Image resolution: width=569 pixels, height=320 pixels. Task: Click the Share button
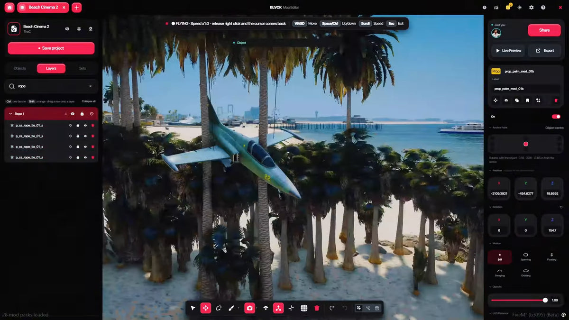click(544, 30)
